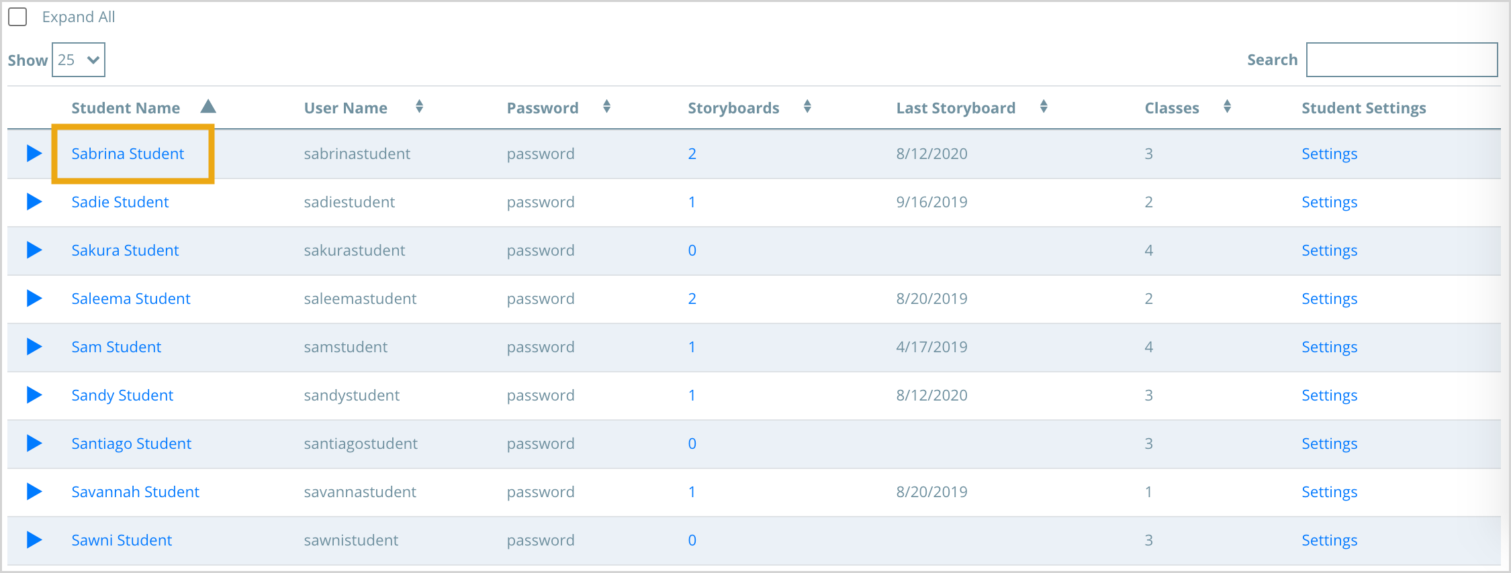Sort by Storyboards count arrows
This screenshot has height=573, width=1511.
point(807,106)
